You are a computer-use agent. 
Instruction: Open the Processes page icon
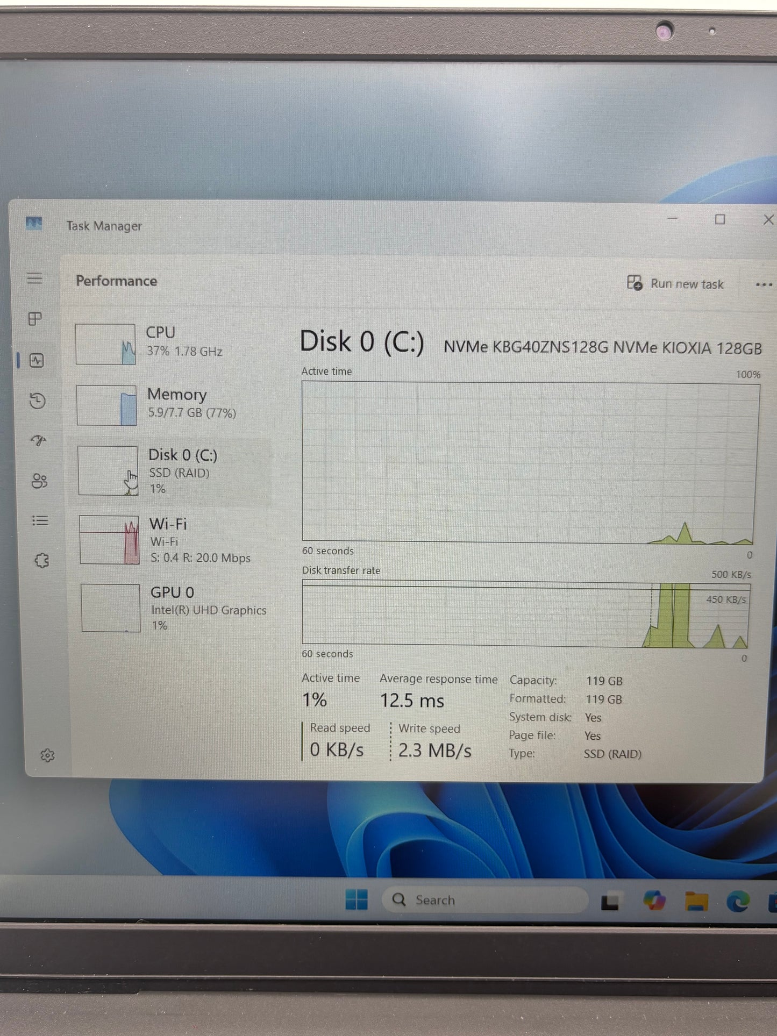[35, 319]
